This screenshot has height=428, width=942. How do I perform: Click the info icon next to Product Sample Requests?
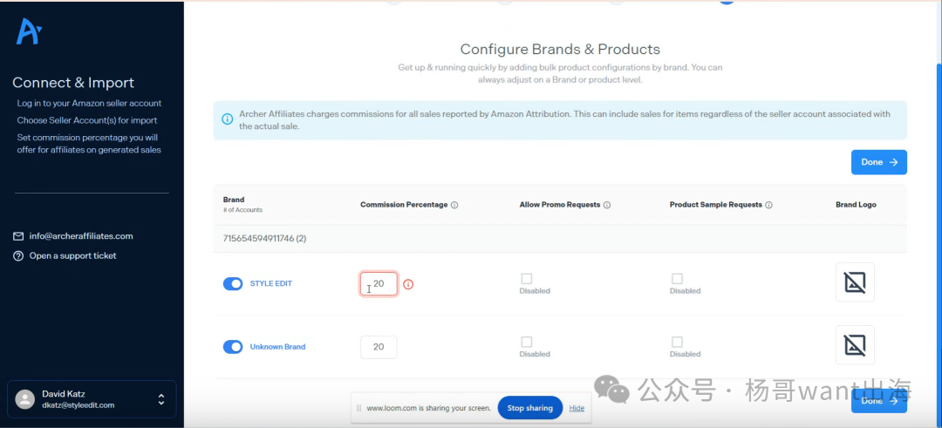[x=769, y=206]
